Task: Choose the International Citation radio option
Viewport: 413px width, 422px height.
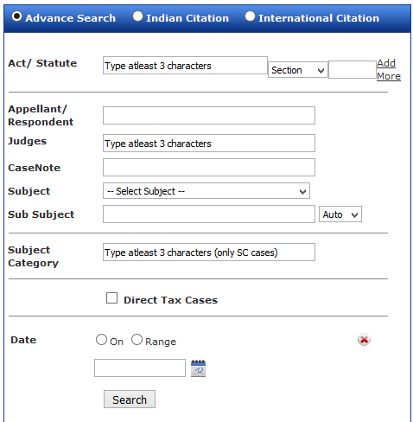Action: click(x=250, y=16)
